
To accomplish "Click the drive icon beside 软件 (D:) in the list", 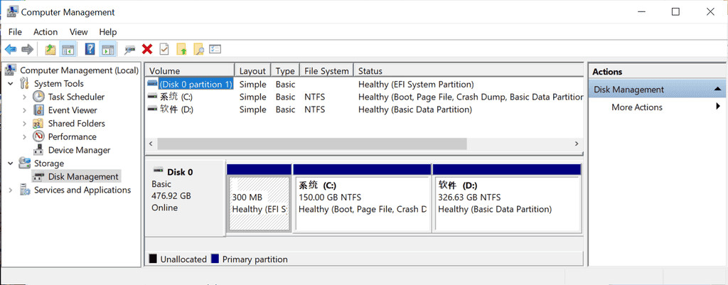I will [x=152, y=109].
